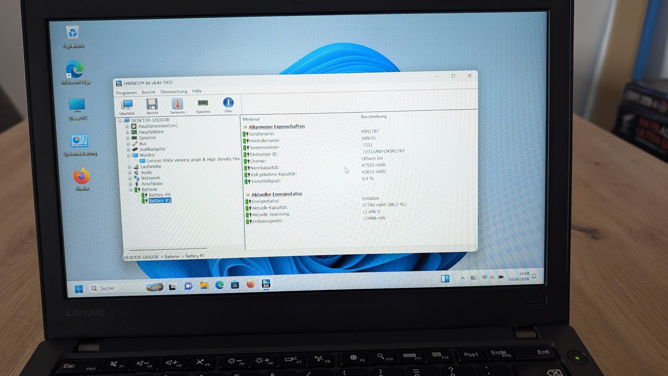The width and height of the screenshot is (668, 376).
Task: Open the Wi-Fi network tray icon
Action: tap(484, 277)
